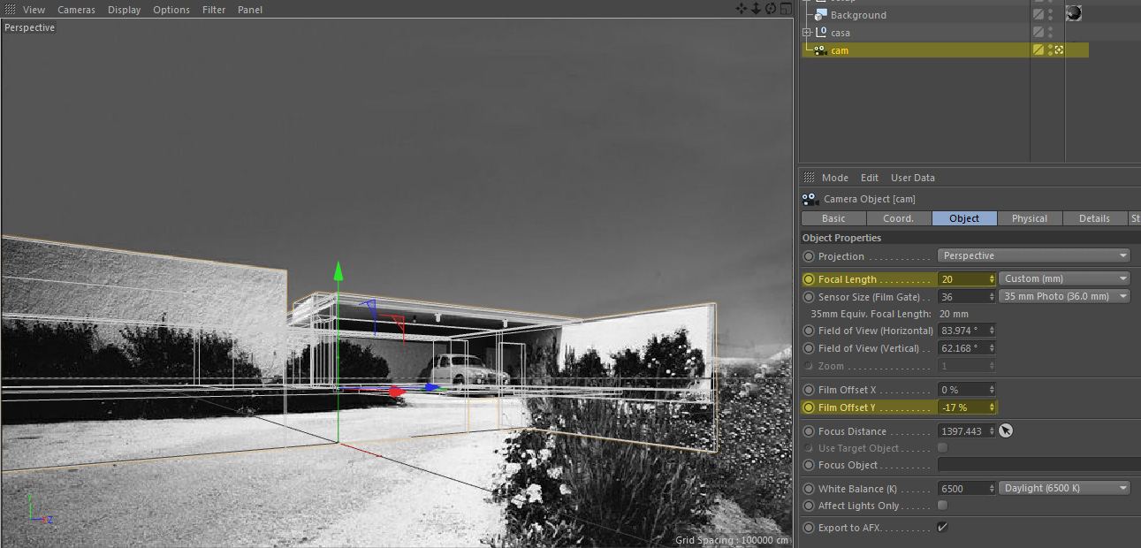Click the Background material tag sphere
1141x548 pixels.
click(1073, 13)
